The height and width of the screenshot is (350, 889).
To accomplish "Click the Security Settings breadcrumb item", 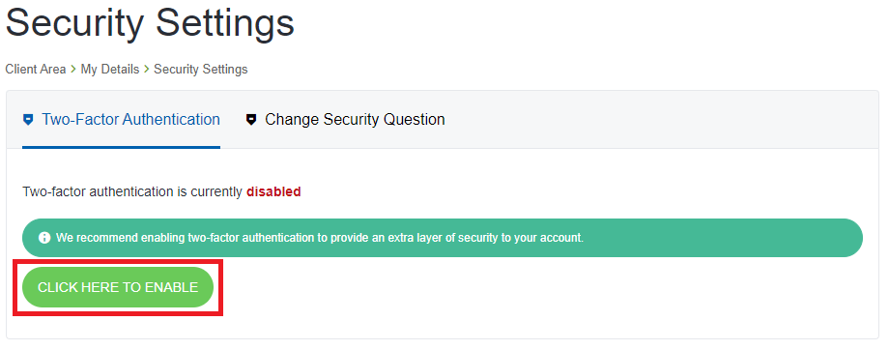I will pos(201,70).
